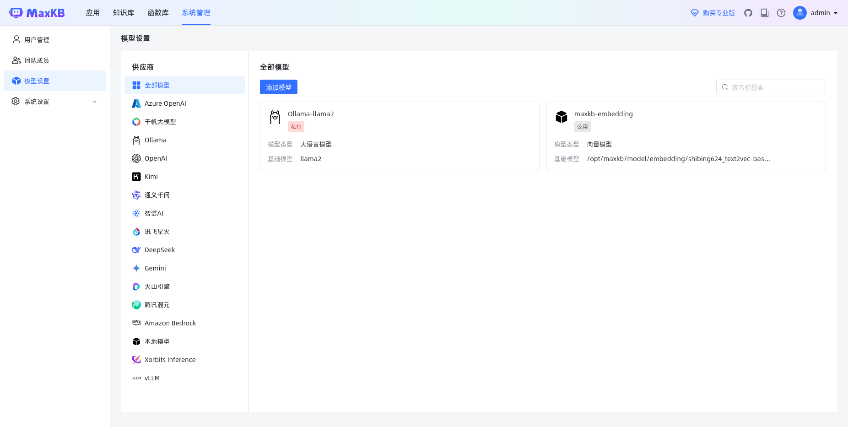
Task: Expand the 系统设置 sidebar menu chevron
Action: 94,102
